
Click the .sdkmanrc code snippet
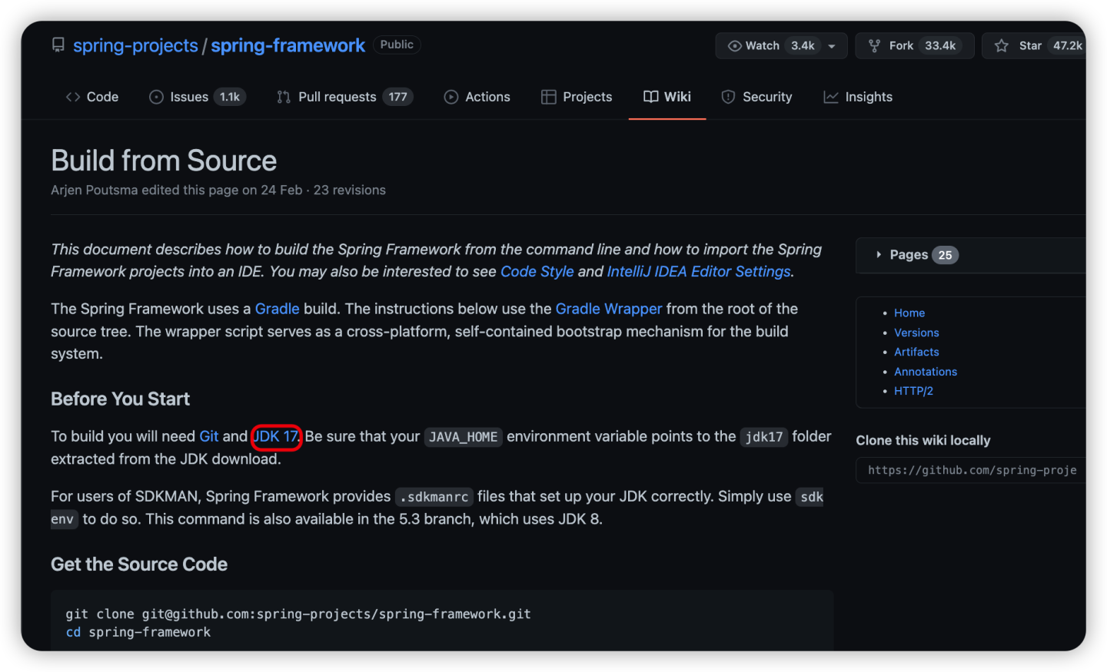tap(434, 497)
